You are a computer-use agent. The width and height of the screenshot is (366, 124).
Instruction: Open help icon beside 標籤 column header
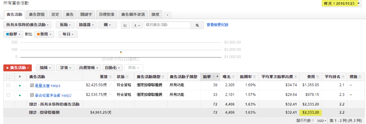[360, 77]
